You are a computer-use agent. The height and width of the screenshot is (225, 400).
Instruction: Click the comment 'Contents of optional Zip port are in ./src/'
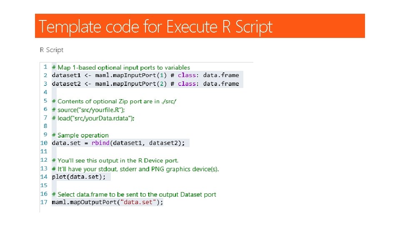[x=114, y=101]
